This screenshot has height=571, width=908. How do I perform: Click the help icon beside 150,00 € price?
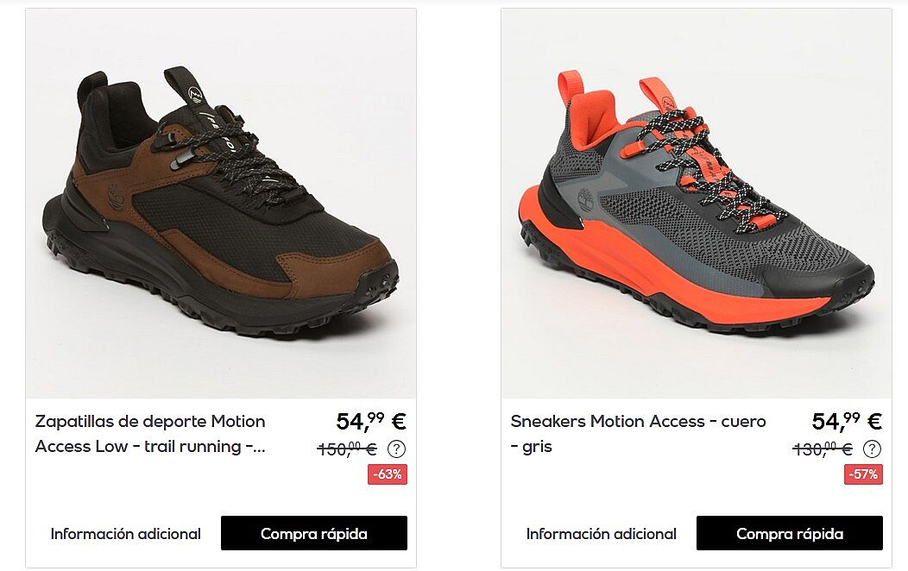[396, 449]
